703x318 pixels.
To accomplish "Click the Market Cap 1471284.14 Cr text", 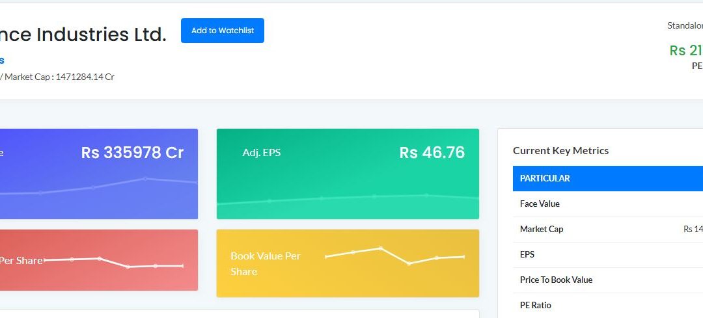I will [x=59, y=77].
